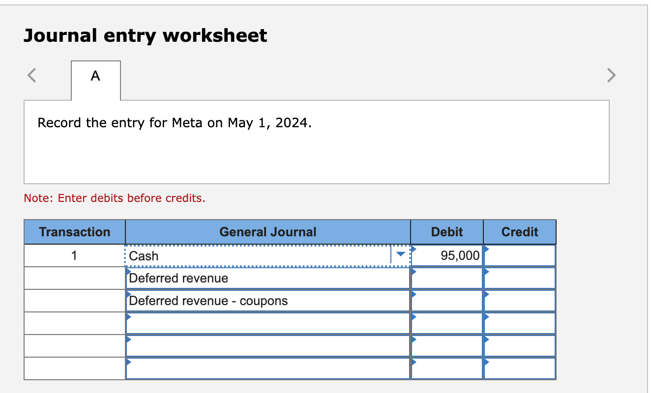Viewport: 651px width, 393px height.
Task: Switch to transaction tab A
Action: (x=96, y=76)
